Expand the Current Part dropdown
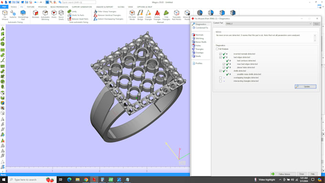 click(x=269, y=23)
